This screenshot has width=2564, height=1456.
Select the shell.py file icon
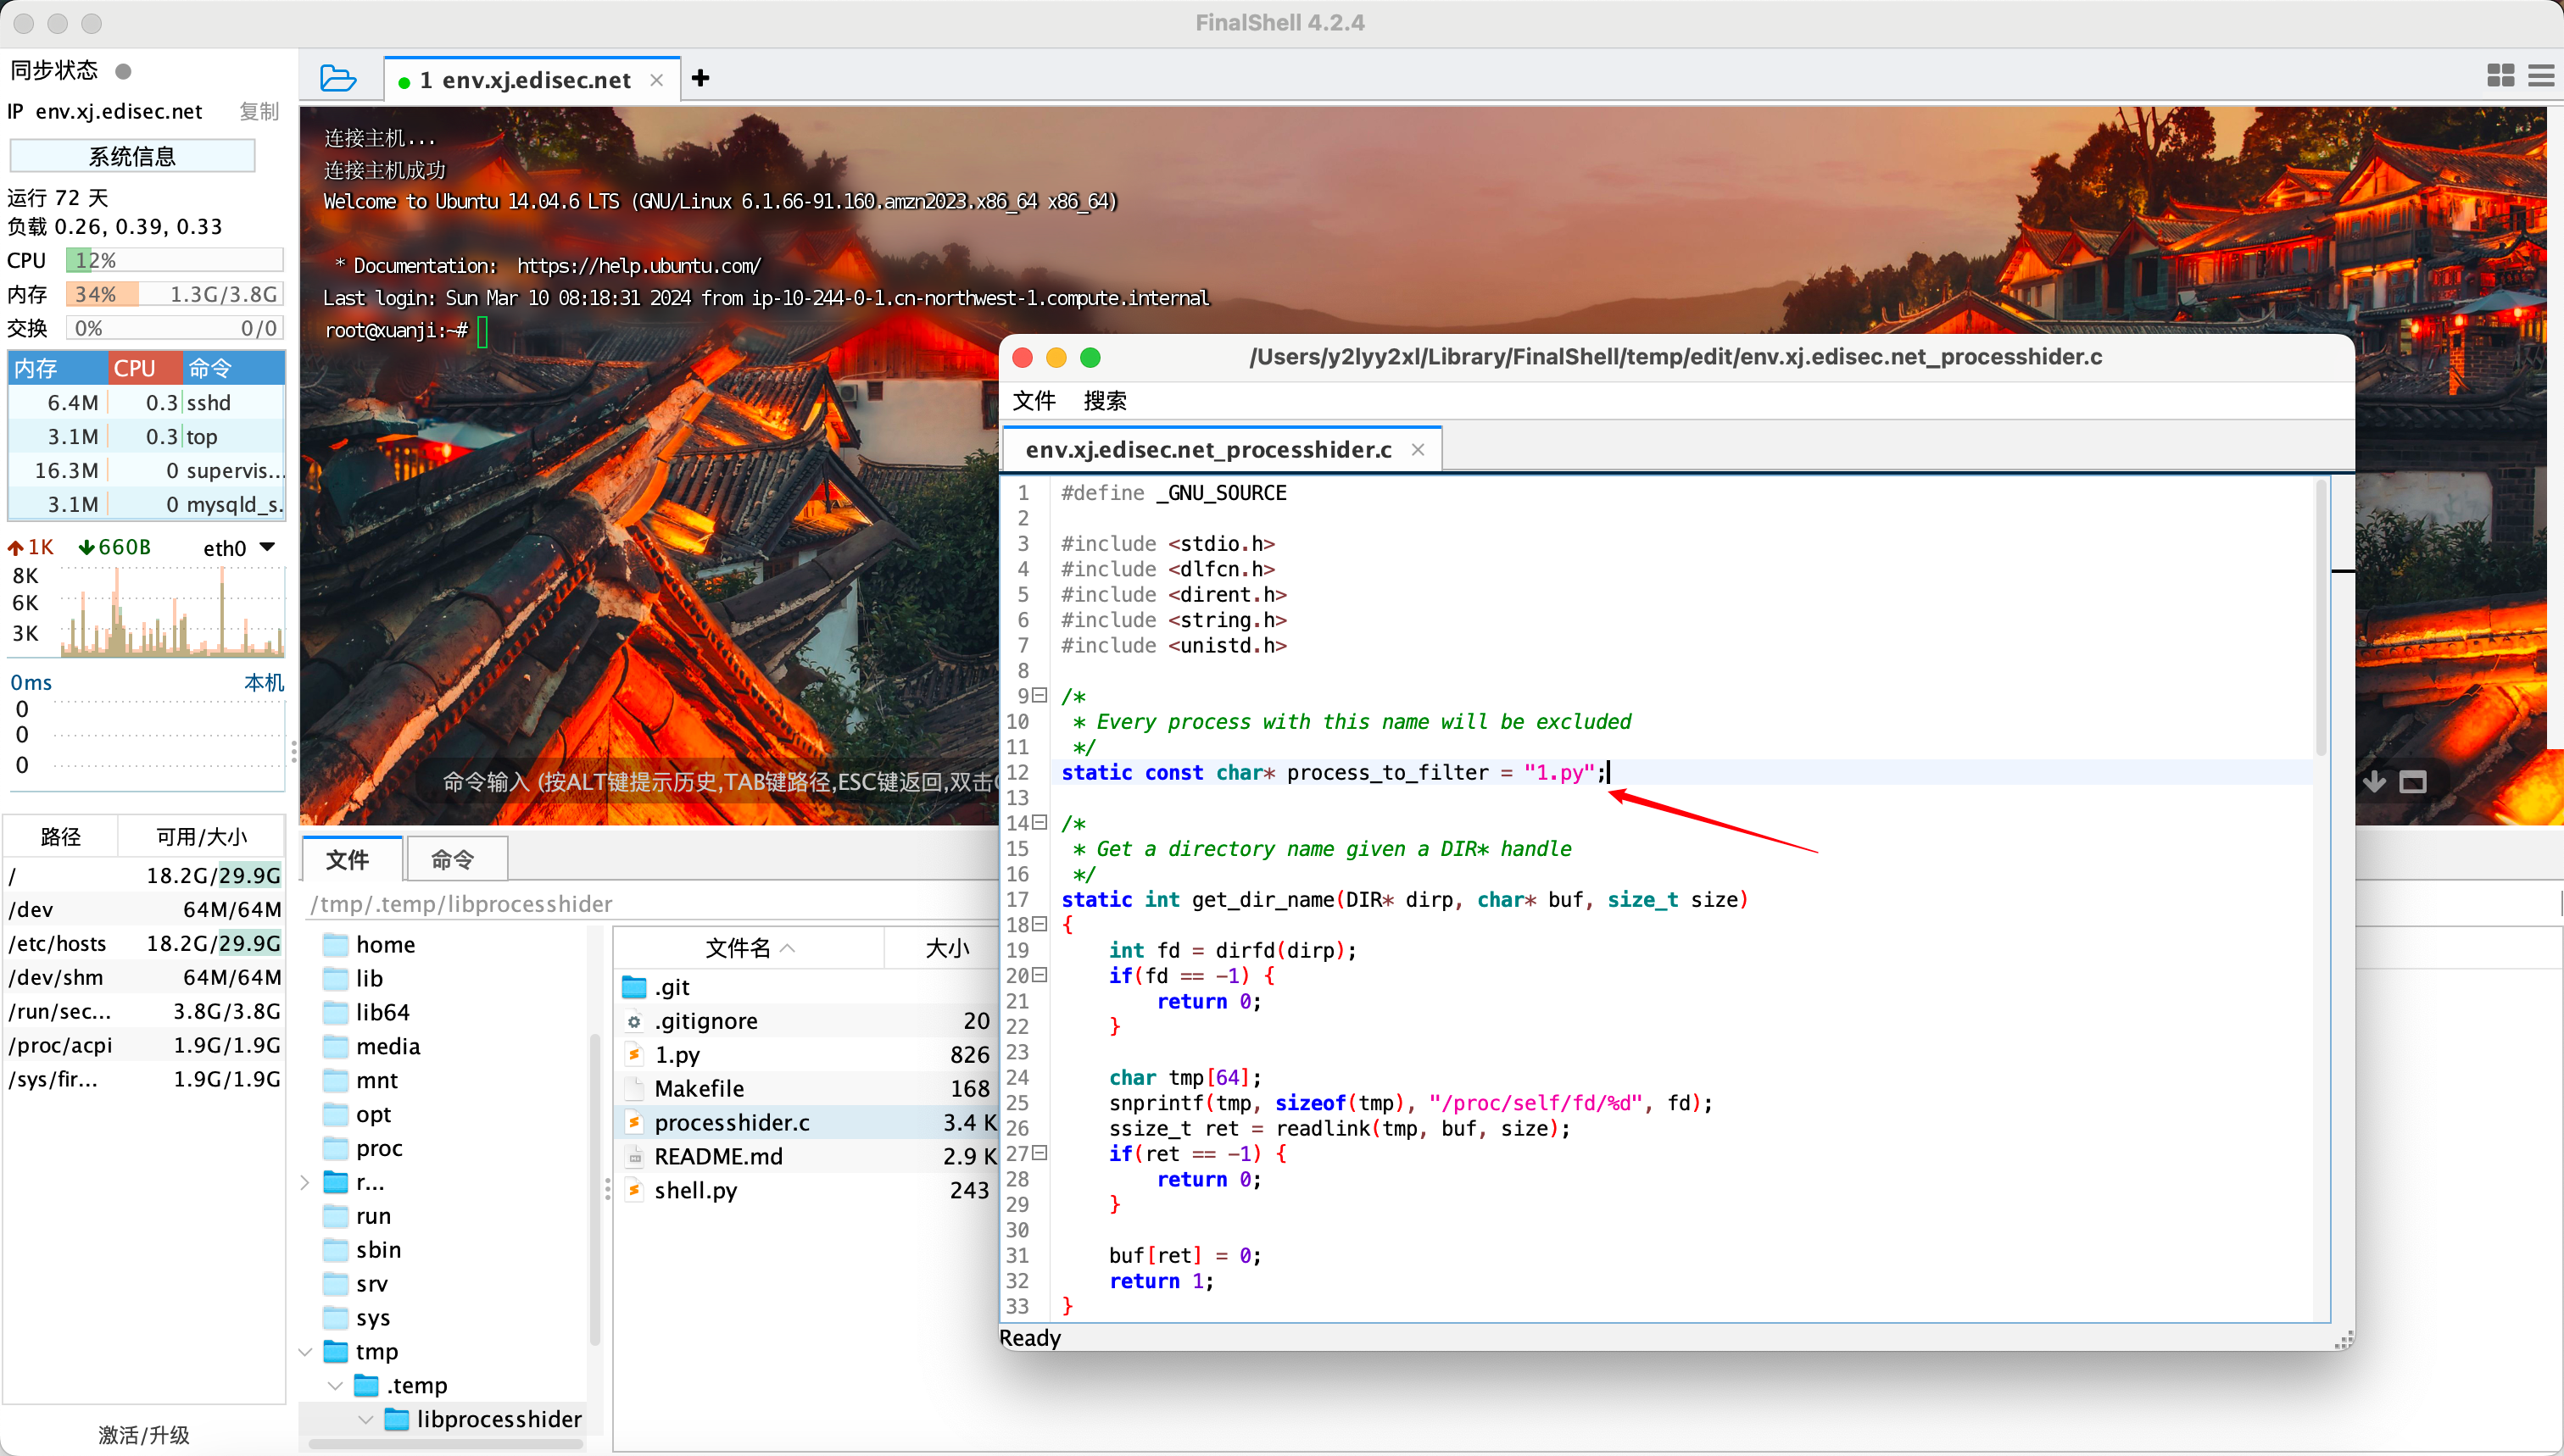634,1190
